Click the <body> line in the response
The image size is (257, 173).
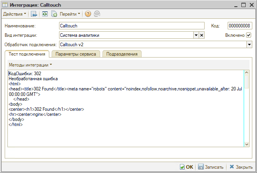click(x=15, y=104)
